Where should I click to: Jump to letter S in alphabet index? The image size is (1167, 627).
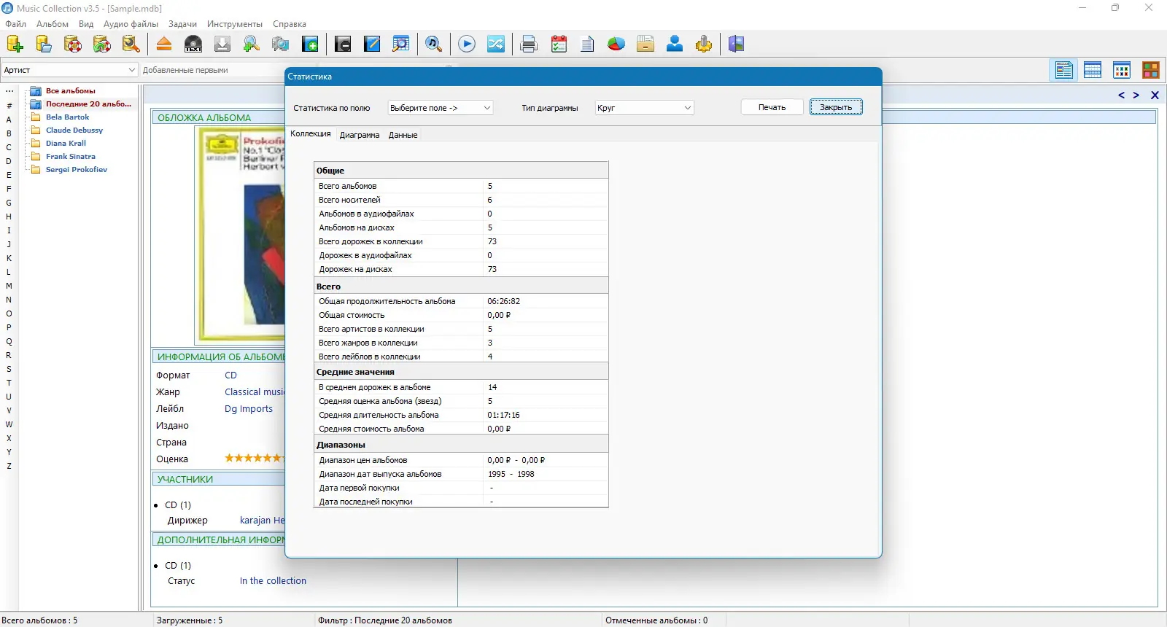[x=9, y=369]
